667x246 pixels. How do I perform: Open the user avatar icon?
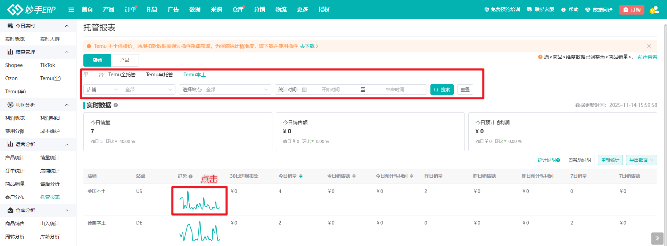coord(654,10)
